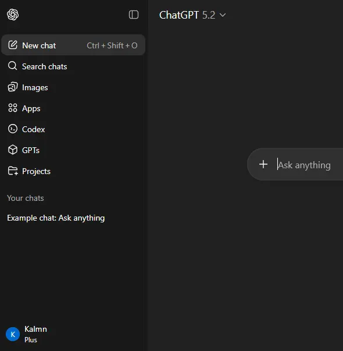Expand the ChatGPT 5.2 model chevron
This screenshot has width=343, height=351.
tap(223, 15)
